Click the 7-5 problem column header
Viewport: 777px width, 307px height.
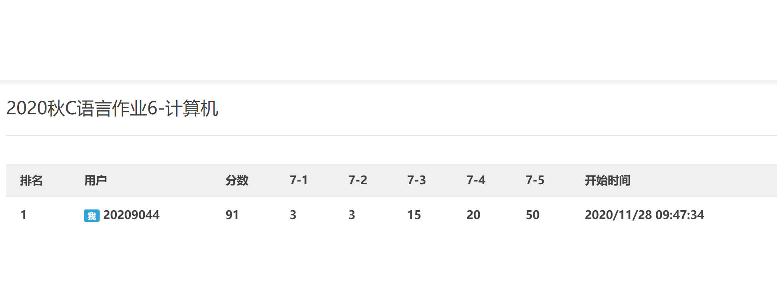535,180
